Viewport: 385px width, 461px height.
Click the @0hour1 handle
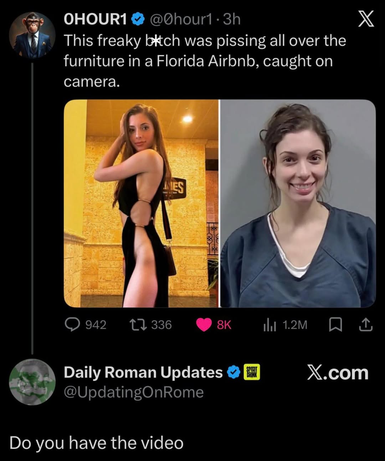pyautogui.click(x=181, y=20)
